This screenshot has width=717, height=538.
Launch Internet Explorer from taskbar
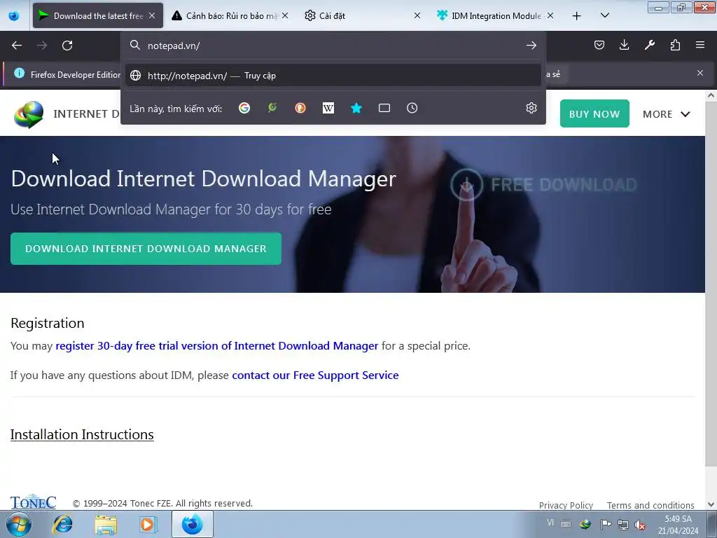coord(62,524)
